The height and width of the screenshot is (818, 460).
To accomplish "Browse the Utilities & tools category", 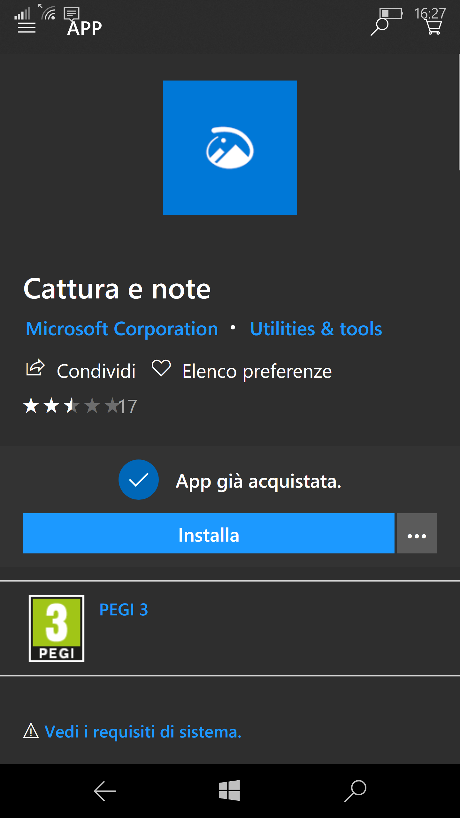I will click(x=316, y=329).
